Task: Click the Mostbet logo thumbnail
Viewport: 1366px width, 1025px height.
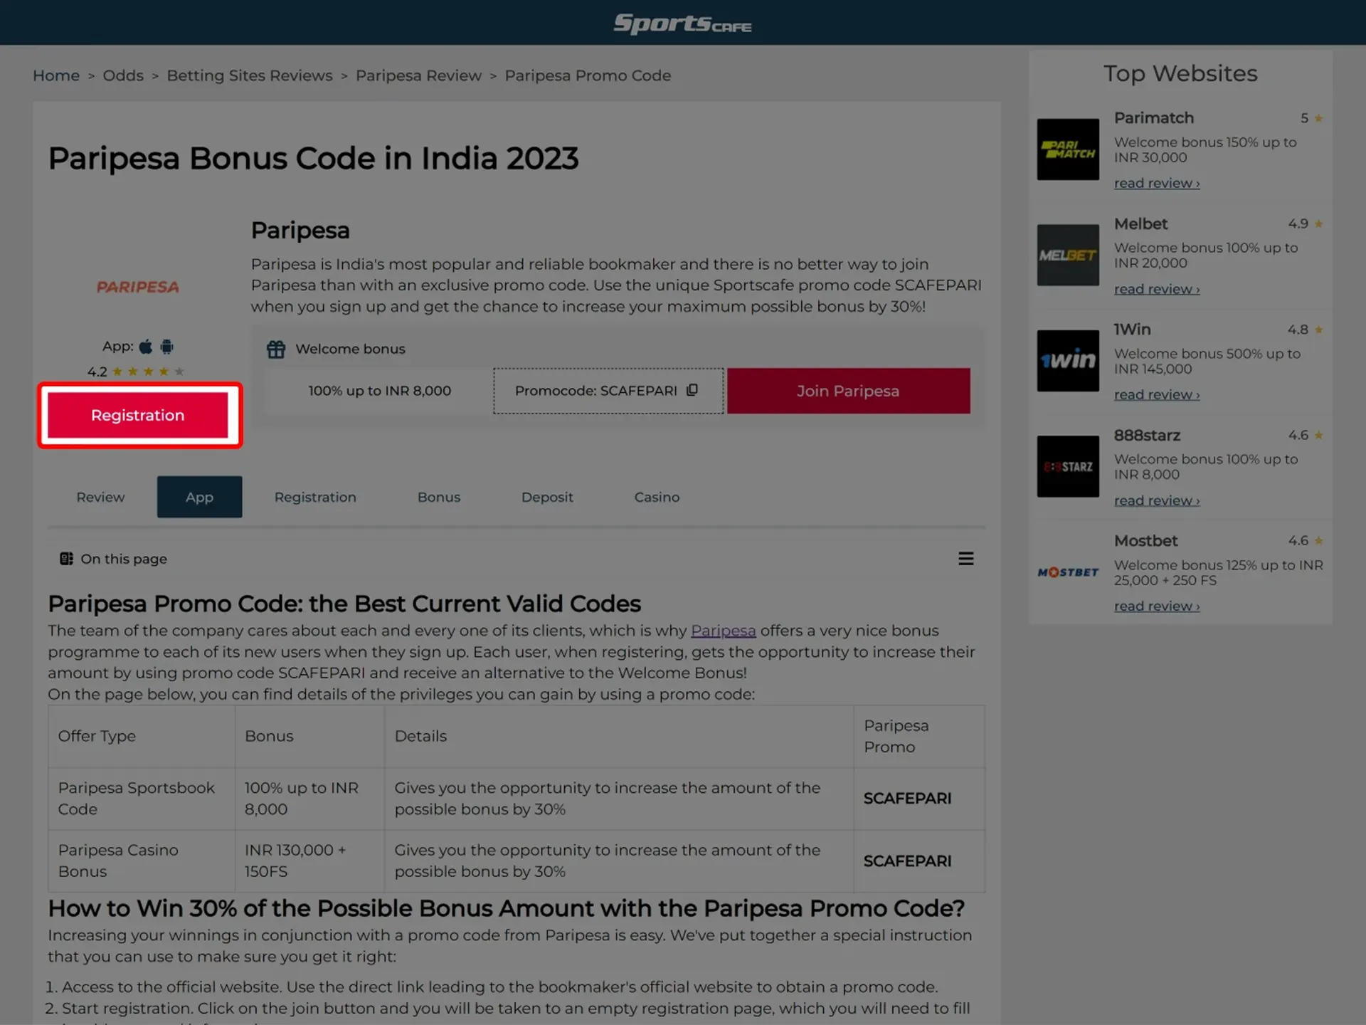Action: click(x=1068, y=572)
